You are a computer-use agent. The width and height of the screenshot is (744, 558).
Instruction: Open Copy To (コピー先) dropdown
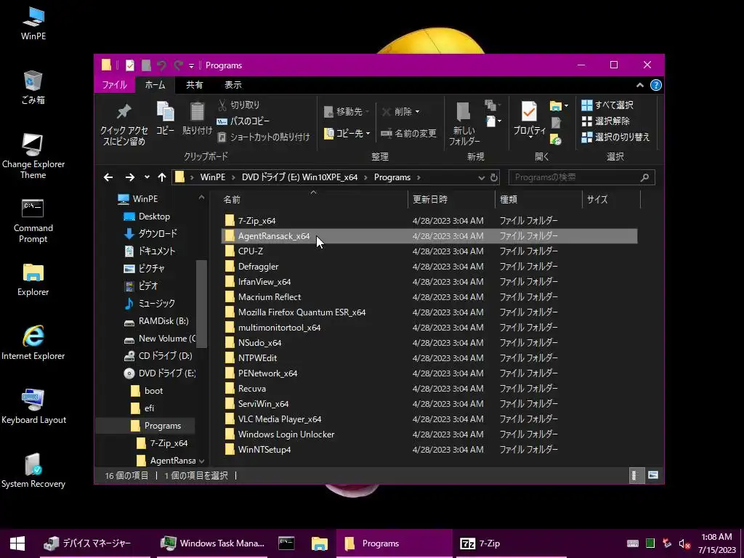347,134
